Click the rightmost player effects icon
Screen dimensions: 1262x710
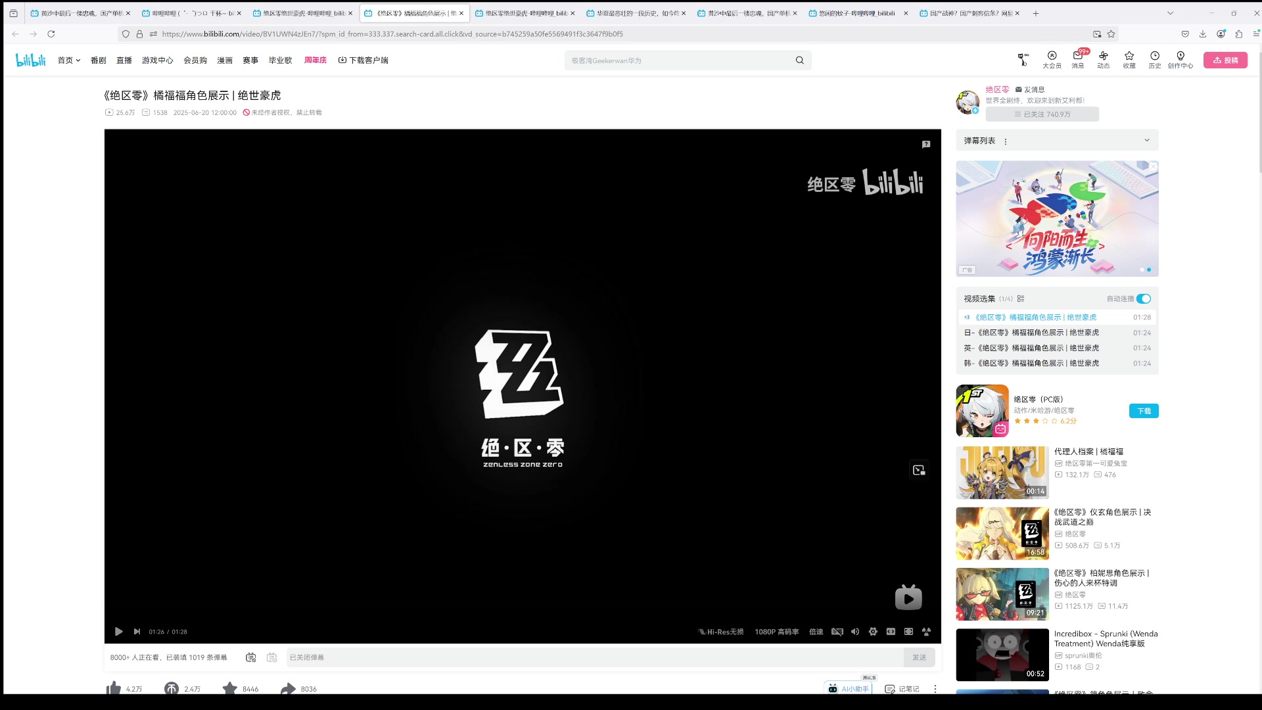click(x=926, y=631)
